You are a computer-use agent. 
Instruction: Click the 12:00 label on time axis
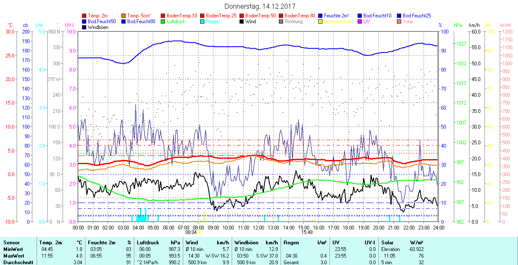[259, 227]
